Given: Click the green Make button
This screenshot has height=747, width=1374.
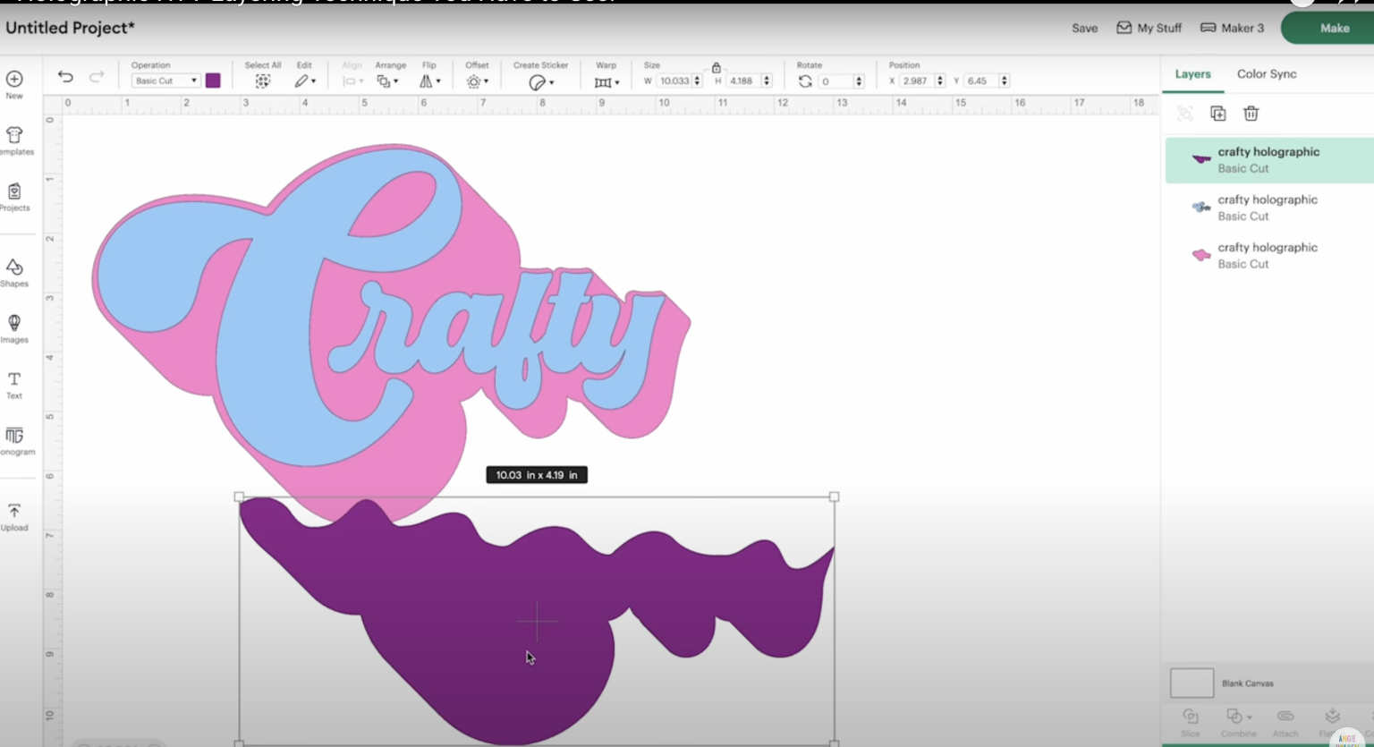Looking at the screenshot, I should tap(1334, 29).
